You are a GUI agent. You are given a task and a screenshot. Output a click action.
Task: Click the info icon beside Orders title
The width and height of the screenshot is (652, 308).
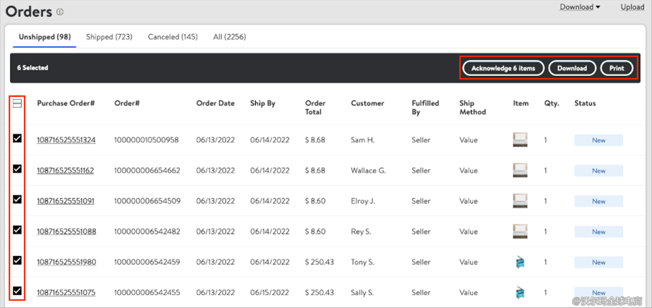[x=60, y=12]
